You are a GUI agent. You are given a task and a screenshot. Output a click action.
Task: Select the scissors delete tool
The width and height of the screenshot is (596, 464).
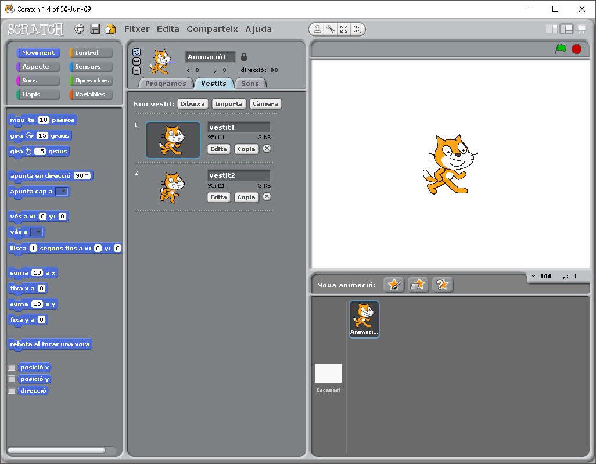(x=331, y=29)
